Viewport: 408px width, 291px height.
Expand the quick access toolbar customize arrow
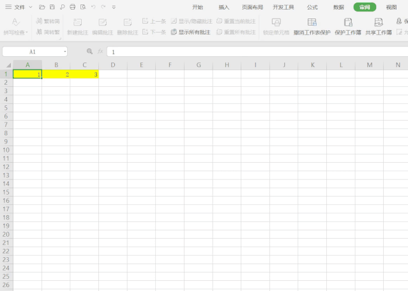pyautogui.click(x=114, y=7)
